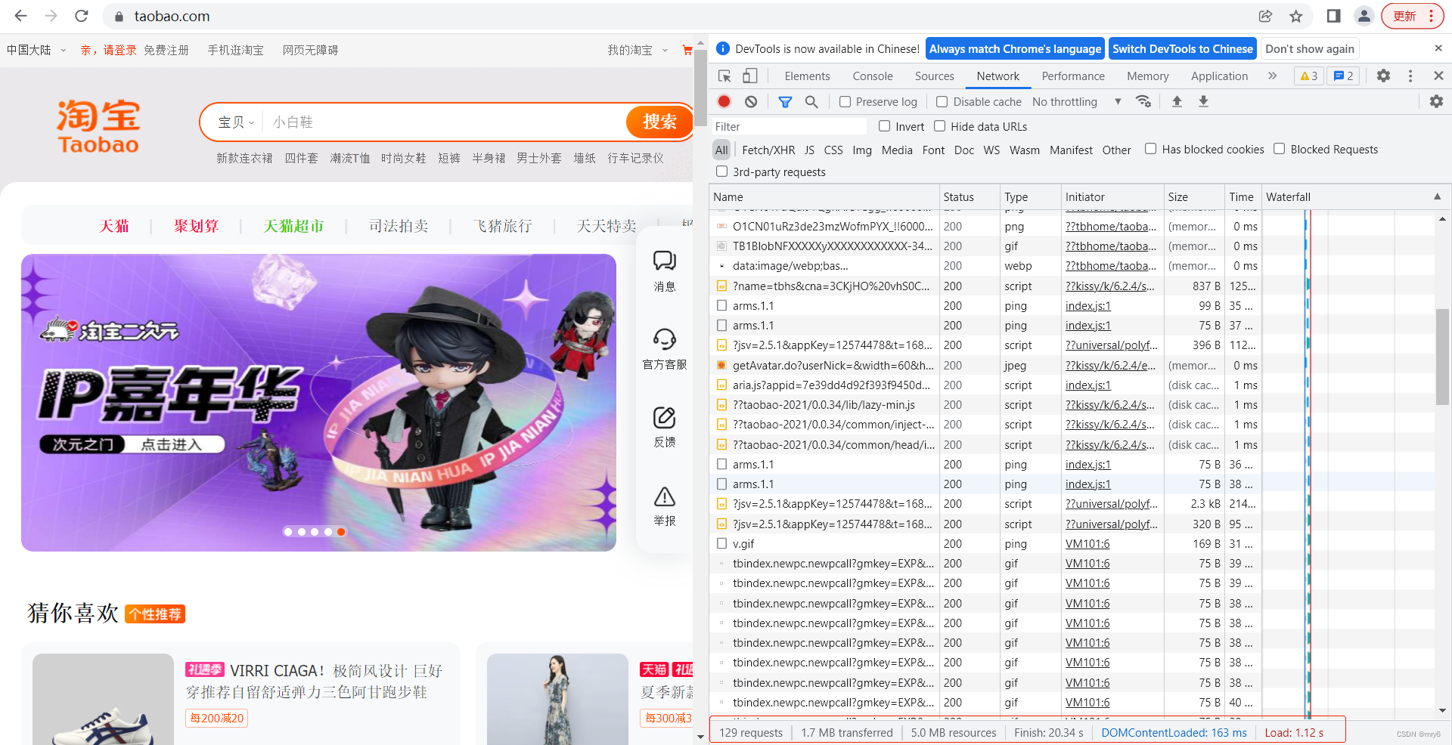The height and width of the screenshot is (745, 1452).
Task: Switch to the Sources tab
Action: [x=935, y=76]
